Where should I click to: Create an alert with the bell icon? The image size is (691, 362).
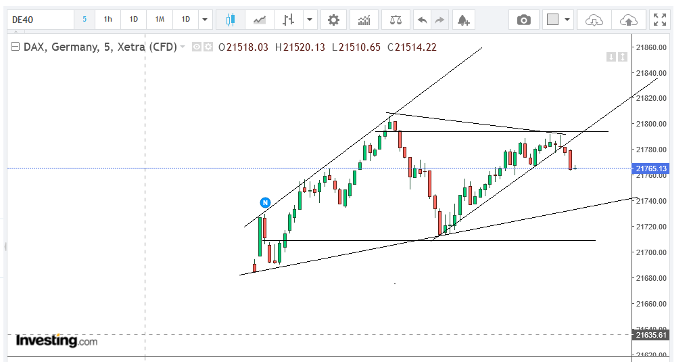point(463,20)
